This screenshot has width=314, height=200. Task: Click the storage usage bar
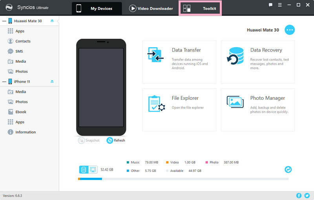pyautogui.click(x=183, y=179)
